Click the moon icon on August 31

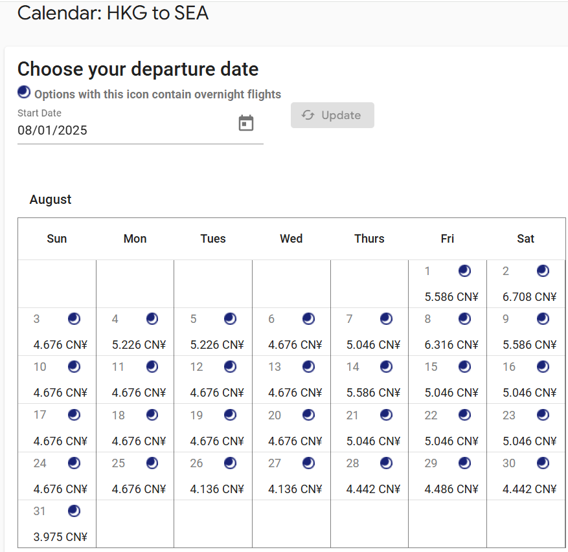point(74,511)
